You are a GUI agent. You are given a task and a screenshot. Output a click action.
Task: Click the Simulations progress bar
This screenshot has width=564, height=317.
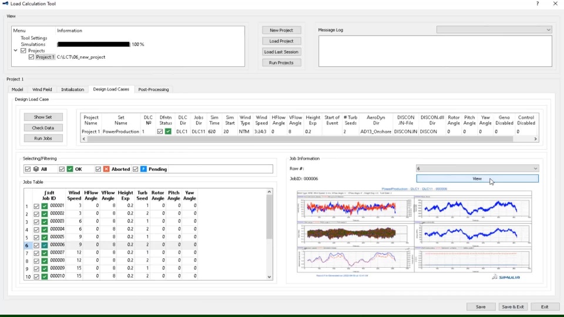[x=93, y=44]
